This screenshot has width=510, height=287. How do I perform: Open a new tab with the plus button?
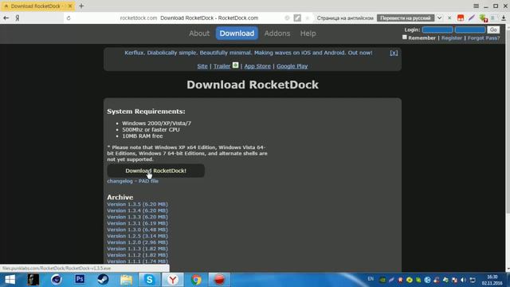81,6
